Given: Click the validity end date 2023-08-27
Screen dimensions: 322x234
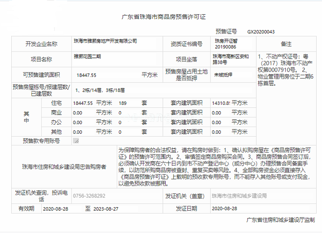Looking at the screenshot, I should click(106, 208).
